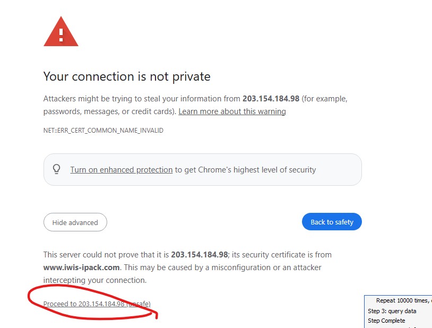
Task: Click the enhanced protection suggestion box
Action: (x=340, y=170)
